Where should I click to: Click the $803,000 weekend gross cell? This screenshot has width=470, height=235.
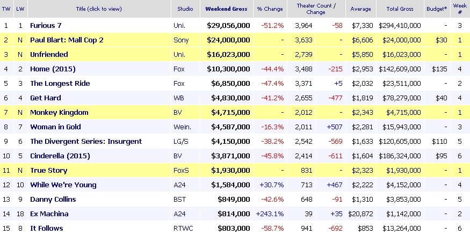click(x=234, y=229)
